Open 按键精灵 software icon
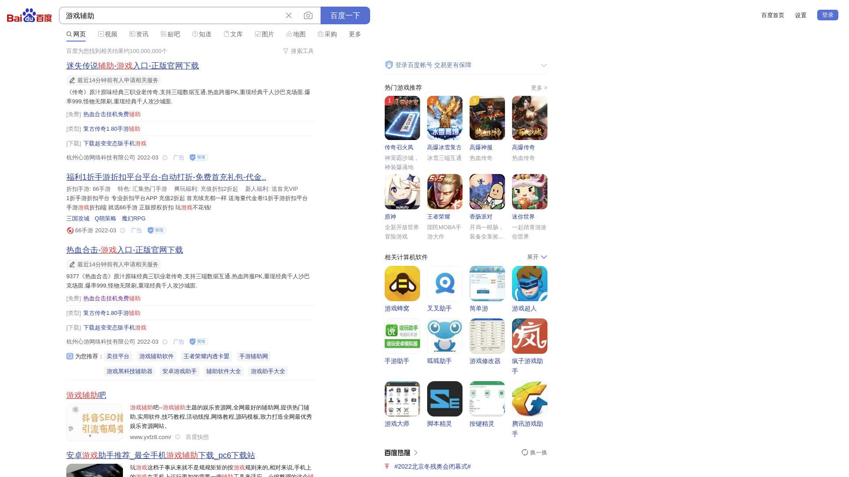This screenshot has width=849, height=477. tap(487, 399)
